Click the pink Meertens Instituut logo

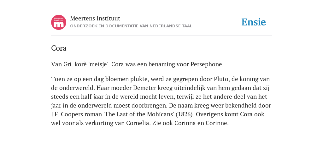pos(59,22)
